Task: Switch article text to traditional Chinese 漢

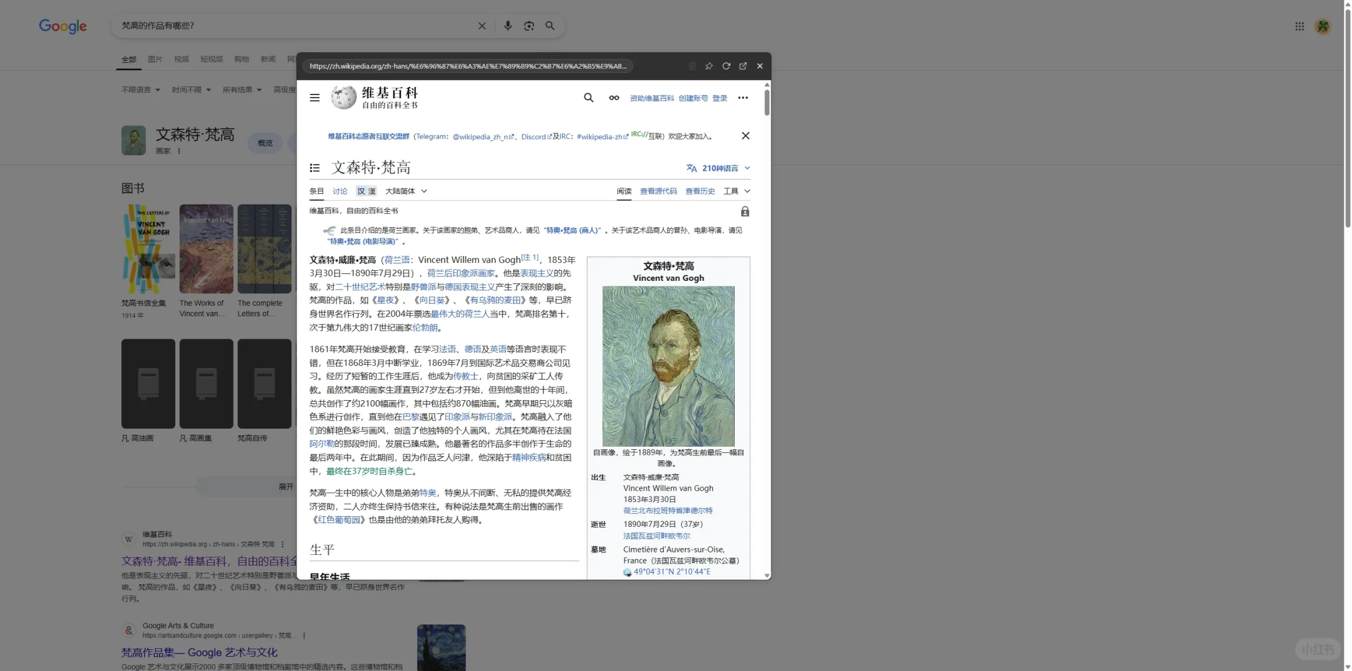Action: [x=370, y=191]
